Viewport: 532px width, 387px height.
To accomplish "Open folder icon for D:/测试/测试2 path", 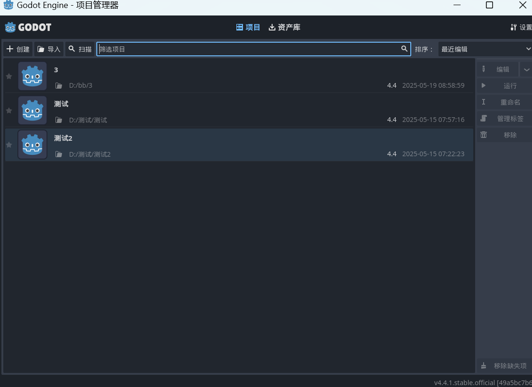I will click(59, 154).
